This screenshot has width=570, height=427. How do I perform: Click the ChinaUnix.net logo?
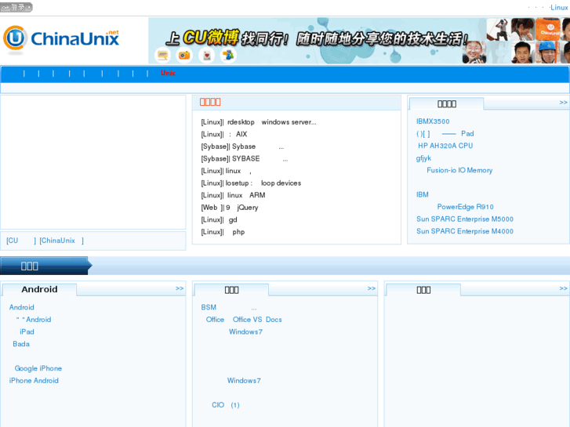[x=61, y=39]
